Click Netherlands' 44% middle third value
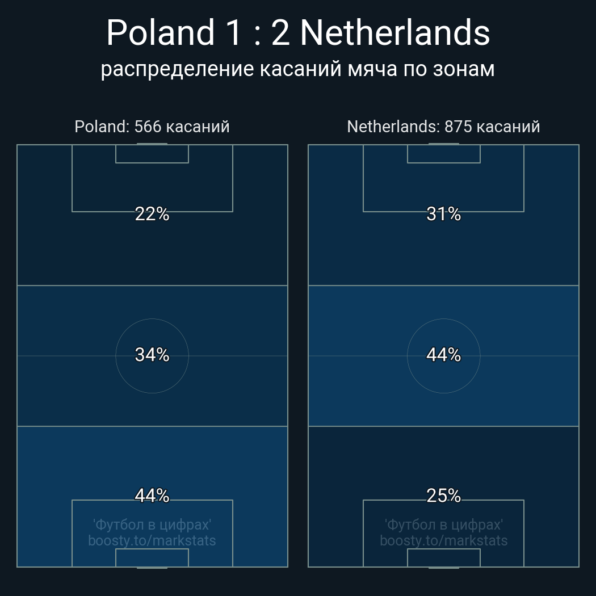596x596 pixels. point(443,355)
